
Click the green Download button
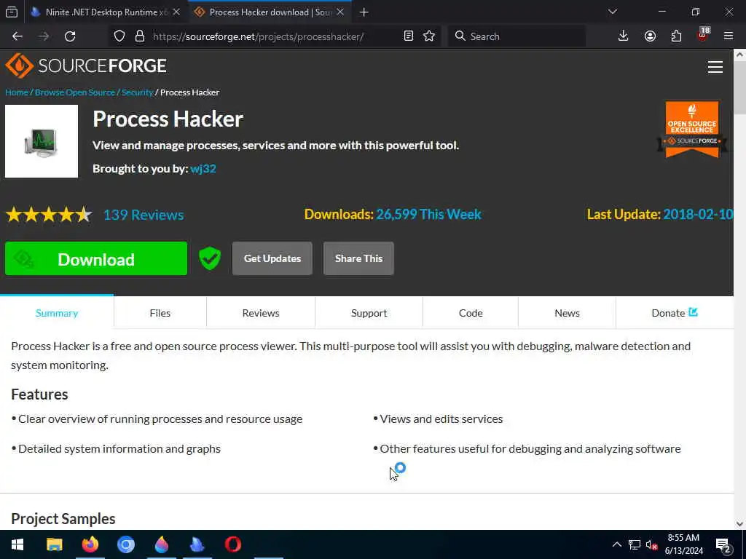point(96,258)
